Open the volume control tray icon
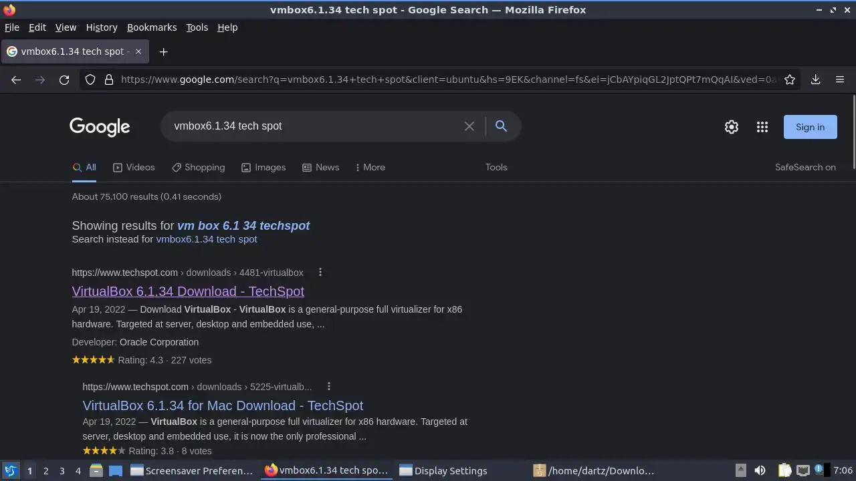This screenshot has height=481, width=856. click(x=760, y=470)
